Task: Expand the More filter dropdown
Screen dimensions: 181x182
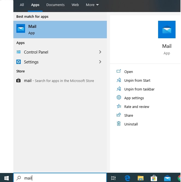Action: [x=92, y=5]
